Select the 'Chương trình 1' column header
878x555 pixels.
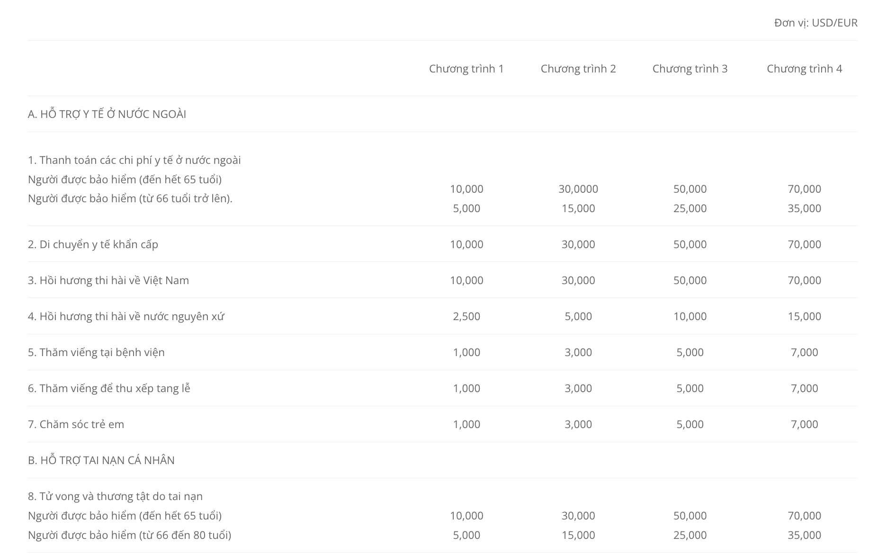click(x=466, y=69)
